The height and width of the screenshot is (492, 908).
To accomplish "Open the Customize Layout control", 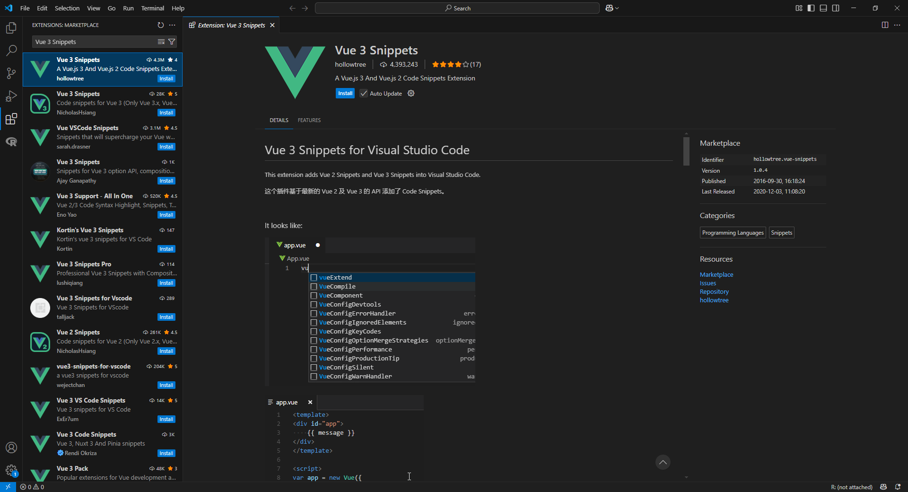I will pyautogui.click(x=798, y=8).
